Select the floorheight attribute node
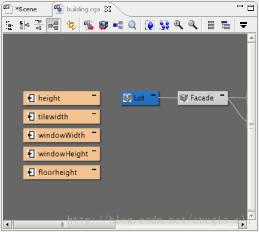259x232 pixels. click(62, 172)
